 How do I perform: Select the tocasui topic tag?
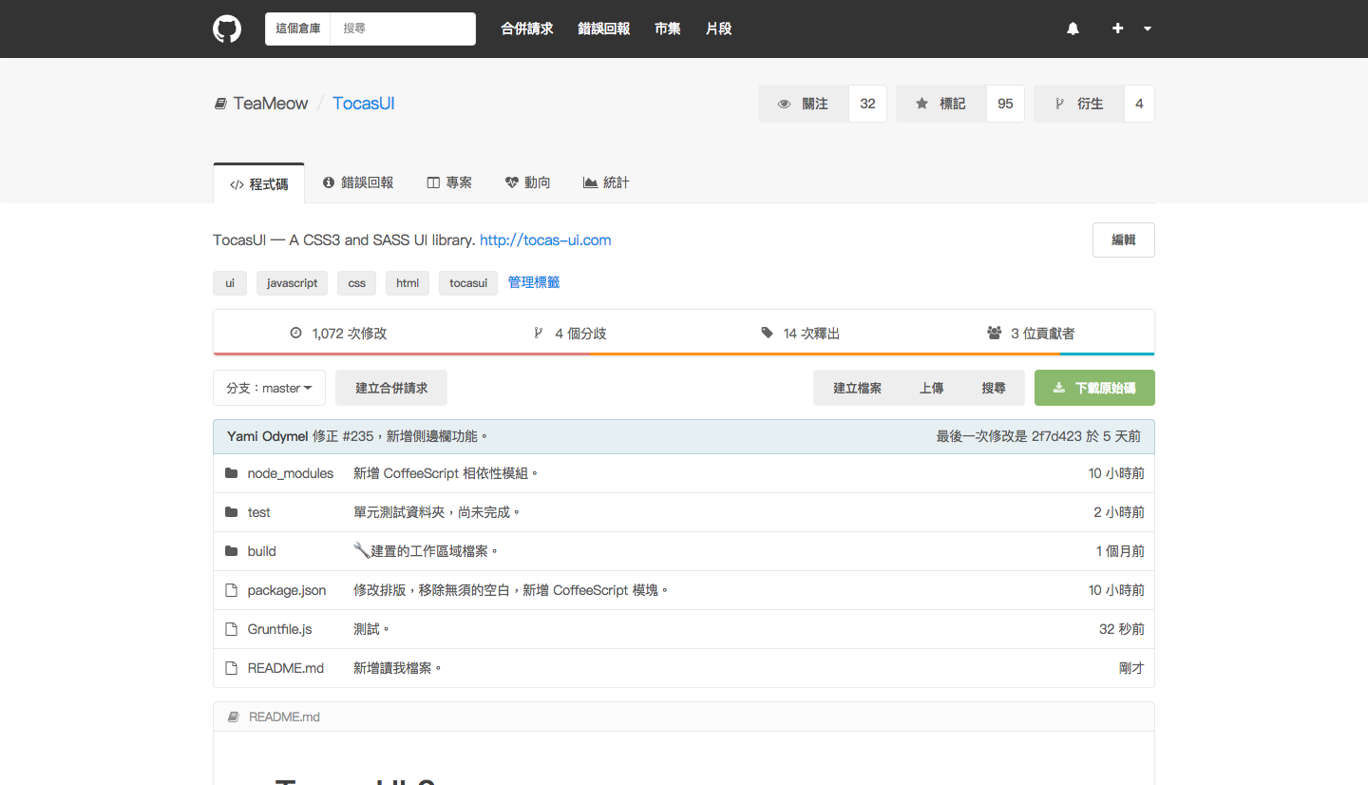(x=468, y=283)
